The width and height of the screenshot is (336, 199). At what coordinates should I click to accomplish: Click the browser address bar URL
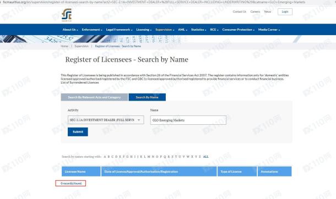coord(154,2)
